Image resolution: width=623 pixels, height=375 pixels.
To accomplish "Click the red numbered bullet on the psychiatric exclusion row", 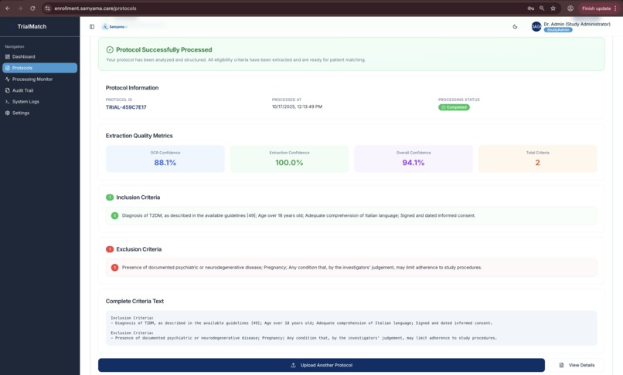I will tap(114, 268).
